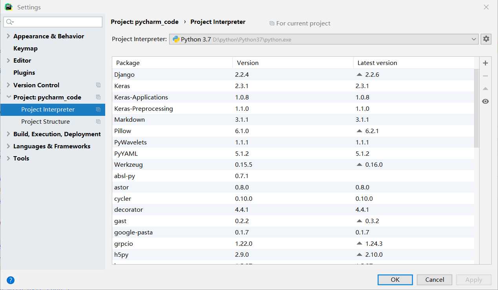Click the help question mark icon
Image resolution: width=498 pixels, height=290 pixels.
pyautogui.click(x=11, y=280)
